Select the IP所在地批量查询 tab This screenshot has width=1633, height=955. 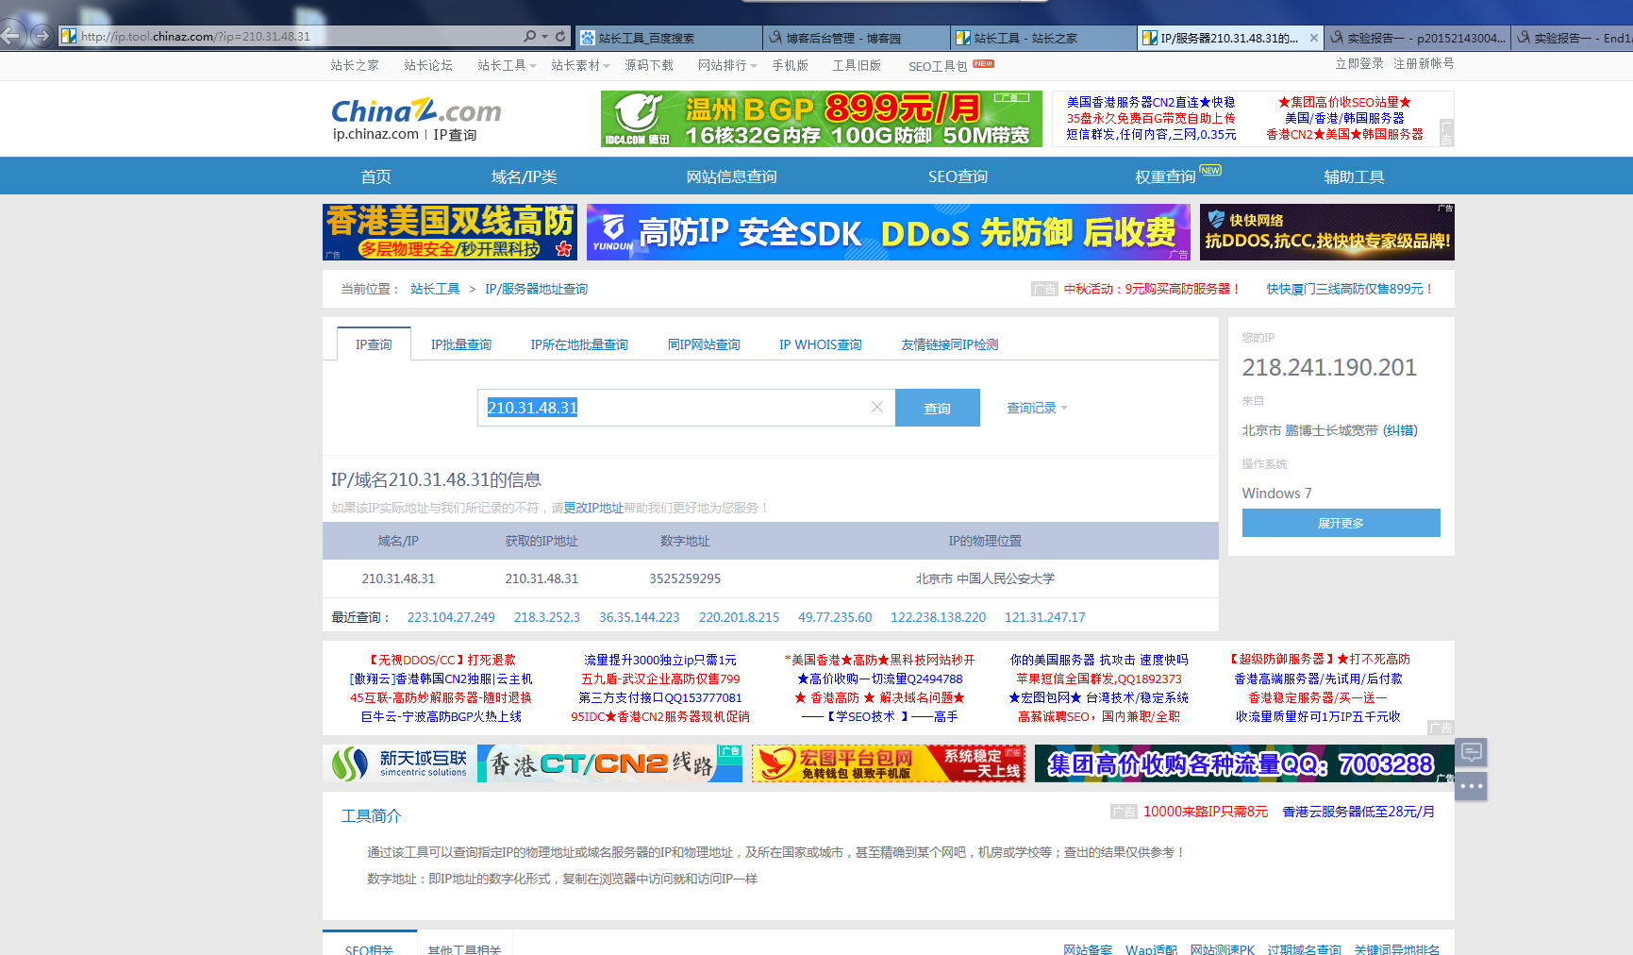coord(579,344)
